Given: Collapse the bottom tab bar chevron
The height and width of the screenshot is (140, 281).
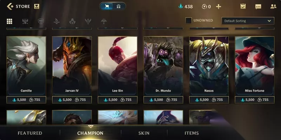Looking at the screenshot, I should coord(91,126).
